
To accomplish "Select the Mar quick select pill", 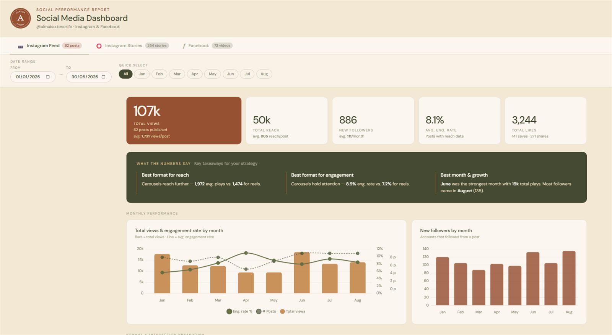I will pyautogui.click(x=177, y=74).
